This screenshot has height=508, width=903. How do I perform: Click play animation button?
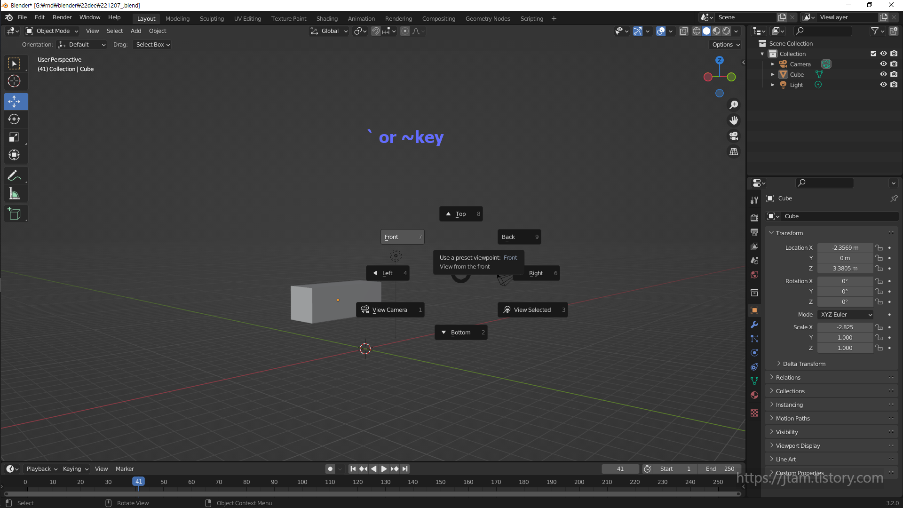click(384, 469)
